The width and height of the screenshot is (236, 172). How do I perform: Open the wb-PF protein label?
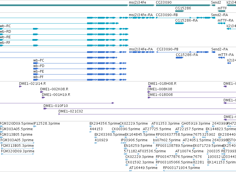coord(38,77)
